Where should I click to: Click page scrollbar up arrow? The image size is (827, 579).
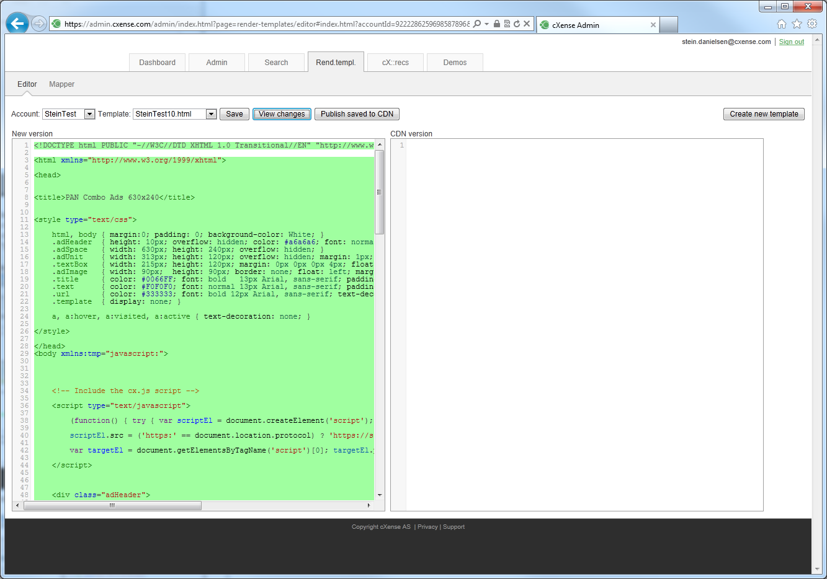(x=818, y=38)
